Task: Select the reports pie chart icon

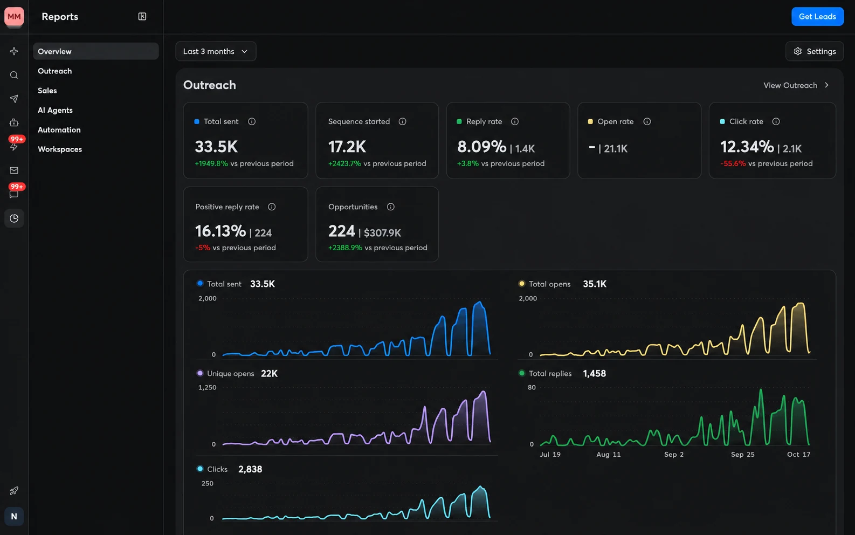Action: point(14,218)
